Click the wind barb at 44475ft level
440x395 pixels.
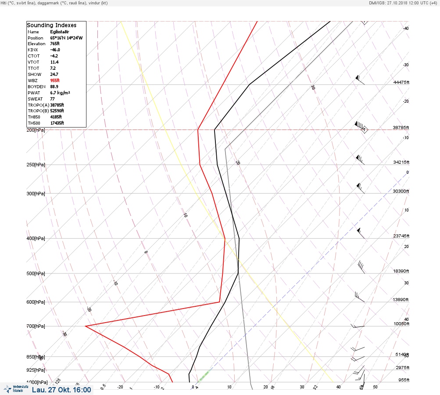click(360, 80)
